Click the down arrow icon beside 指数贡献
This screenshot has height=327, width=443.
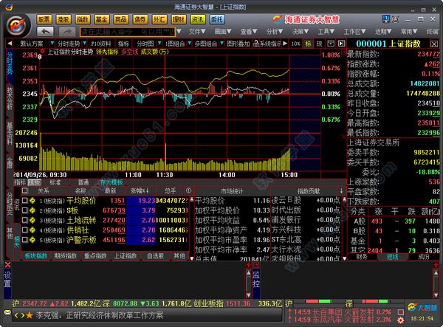pyautogui.click(x=341, y=191)
